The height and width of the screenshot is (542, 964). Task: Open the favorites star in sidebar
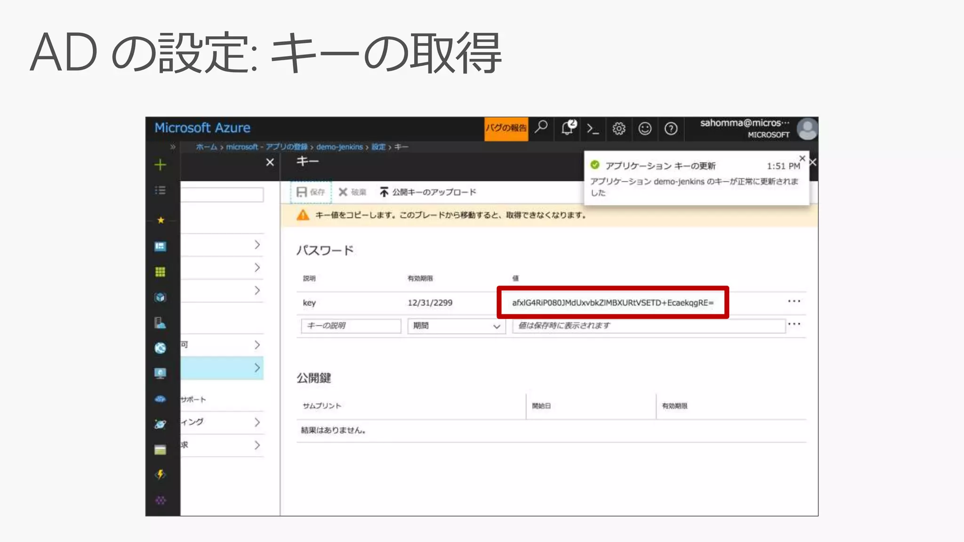point(161,220)
